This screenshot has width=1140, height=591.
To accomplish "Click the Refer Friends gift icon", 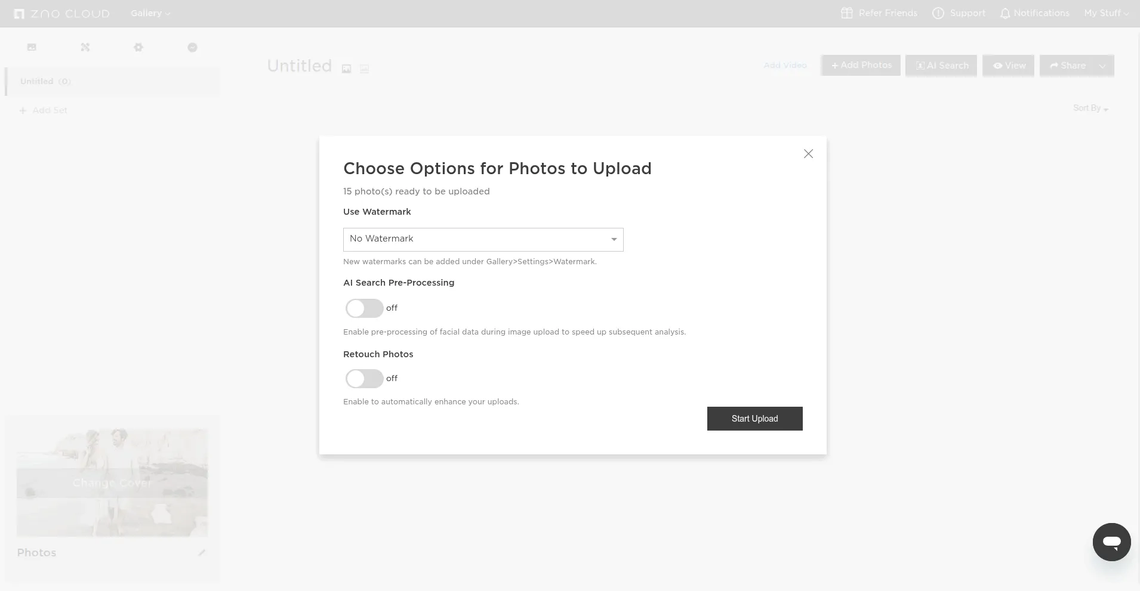I will click(847, 13).
